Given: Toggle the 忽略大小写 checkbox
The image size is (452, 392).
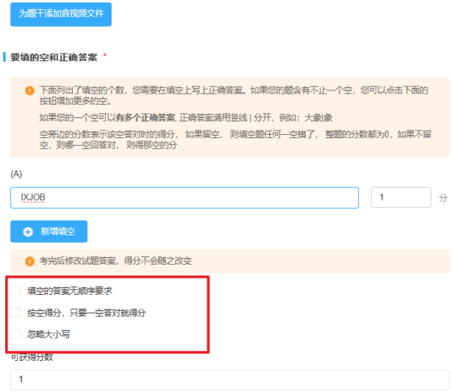Looking at the screenshot, I should tap(15, 334).
